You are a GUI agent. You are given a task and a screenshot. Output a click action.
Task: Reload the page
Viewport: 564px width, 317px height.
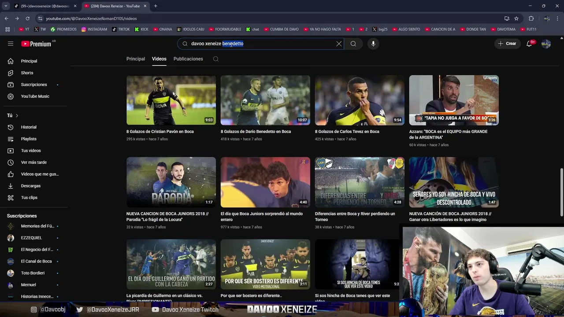pyautogui.click(x=27, y=18)
